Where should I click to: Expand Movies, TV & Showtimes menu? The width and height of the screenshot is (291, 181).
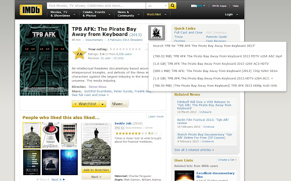pyautogui.click(x=63, y=14)
